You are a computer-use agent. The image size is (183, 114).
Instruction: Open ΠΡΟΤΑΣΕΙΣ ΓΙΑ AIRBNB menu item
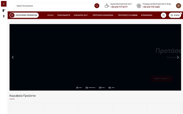pos(128,15)
